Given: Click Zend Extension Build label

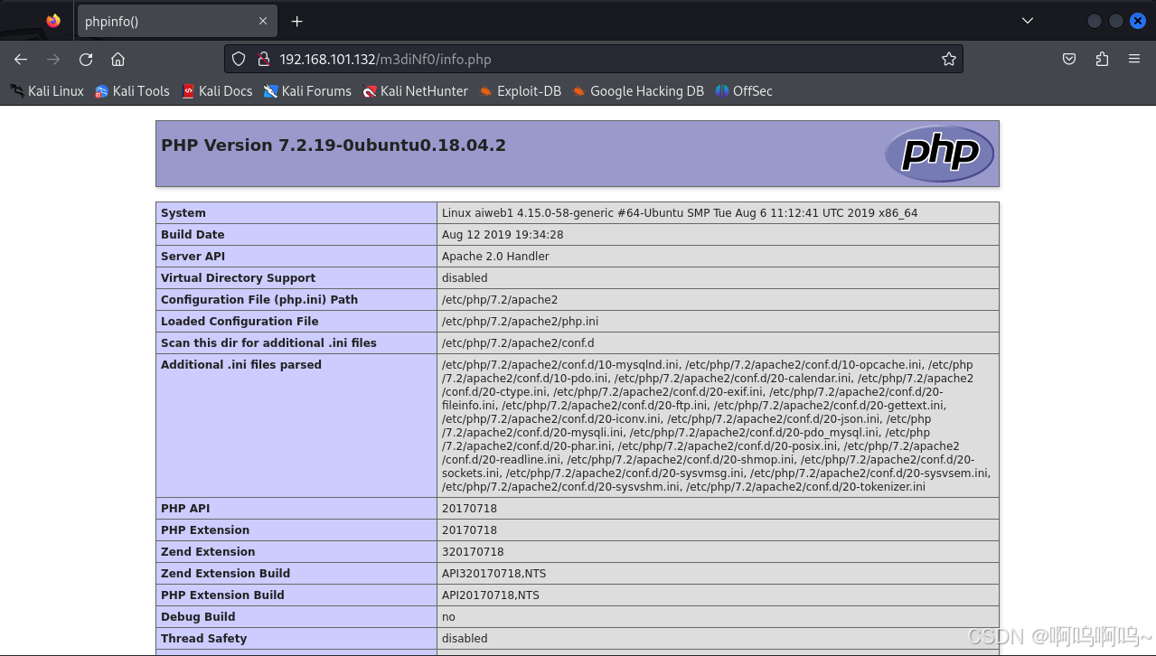Looking at the screenshot, I should 225,574.
